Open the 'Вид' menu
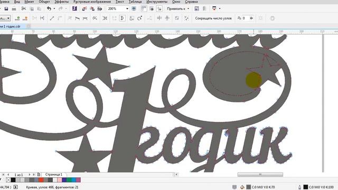 point(17,2)
